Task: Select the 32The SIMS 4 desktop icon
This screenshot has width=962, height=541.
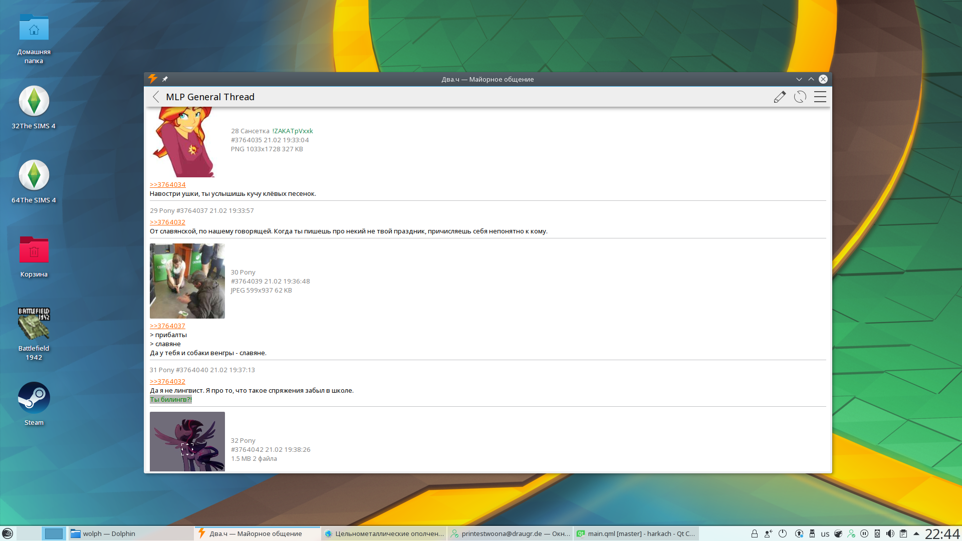Action: click(x=34, y=108)
